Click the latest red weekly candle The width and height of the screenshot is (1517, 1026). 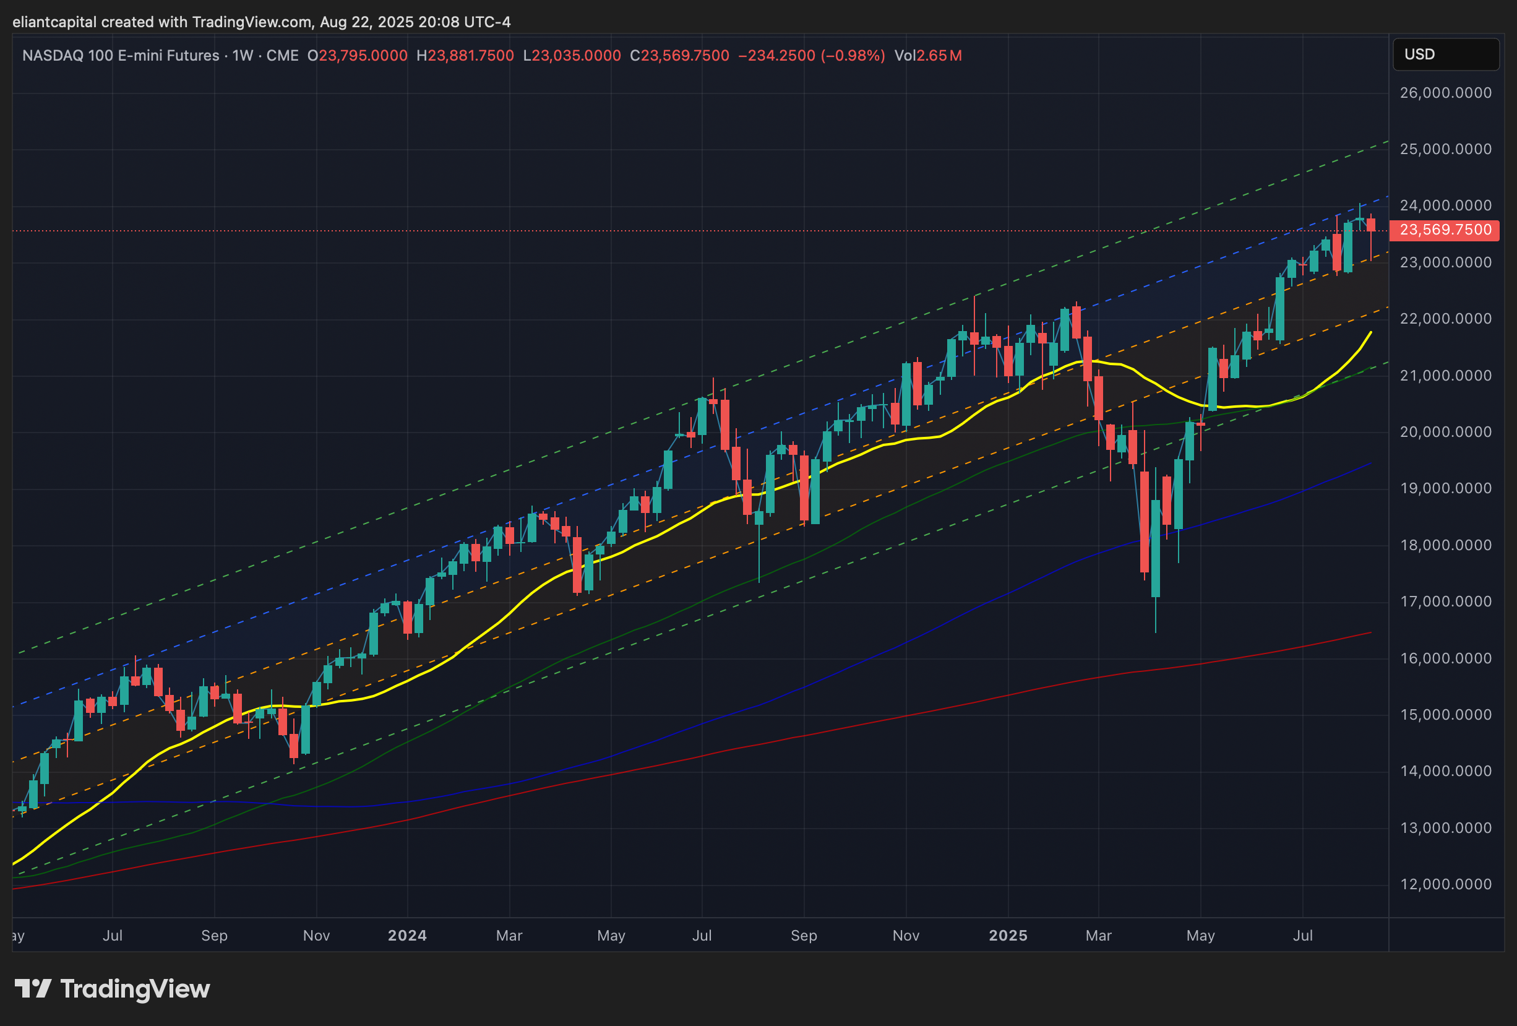pyautogui.click(x=1371, y=225)
